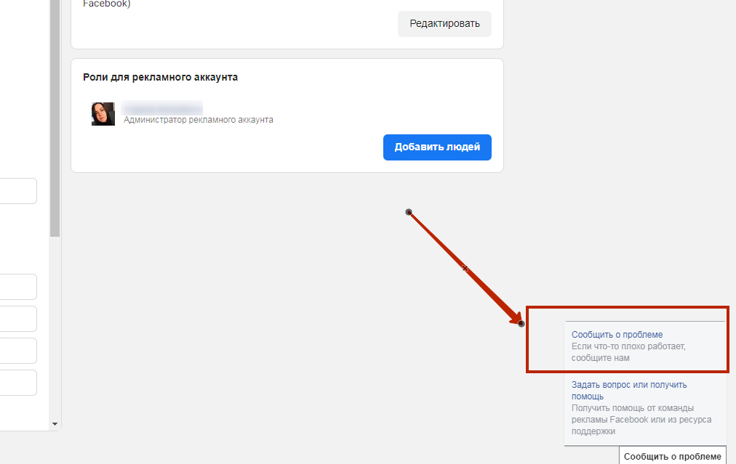Click the ad account administrator's profile photo
736x464 pixels.
tap(103, 114)
